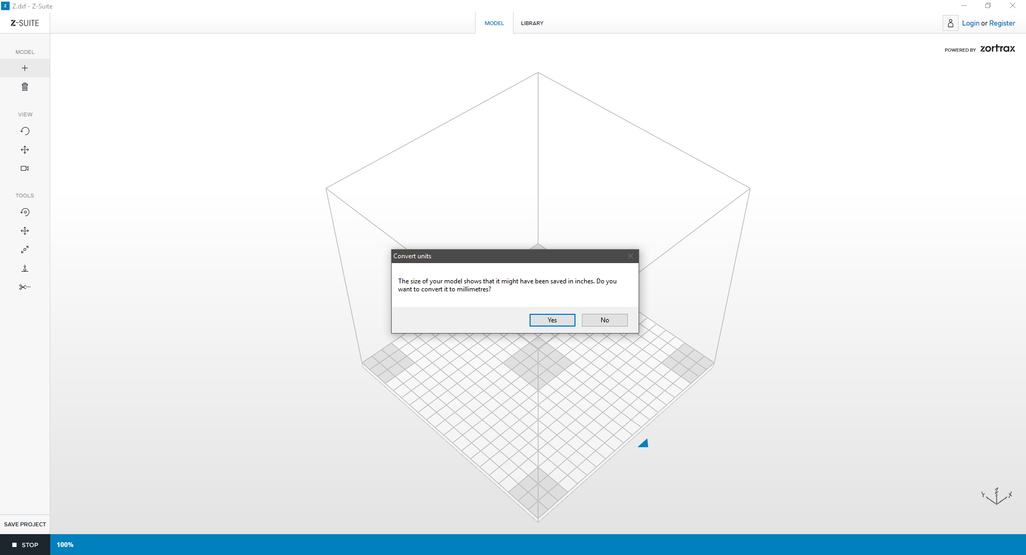Select the scale model tool
This screenshot has width=1026, height=555.
25,250
